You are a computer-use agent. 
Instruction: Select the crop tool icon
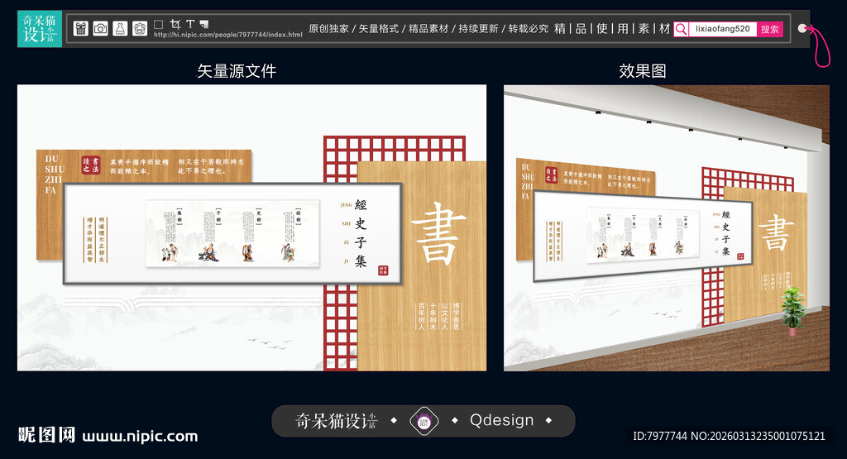tap(175, 24)
